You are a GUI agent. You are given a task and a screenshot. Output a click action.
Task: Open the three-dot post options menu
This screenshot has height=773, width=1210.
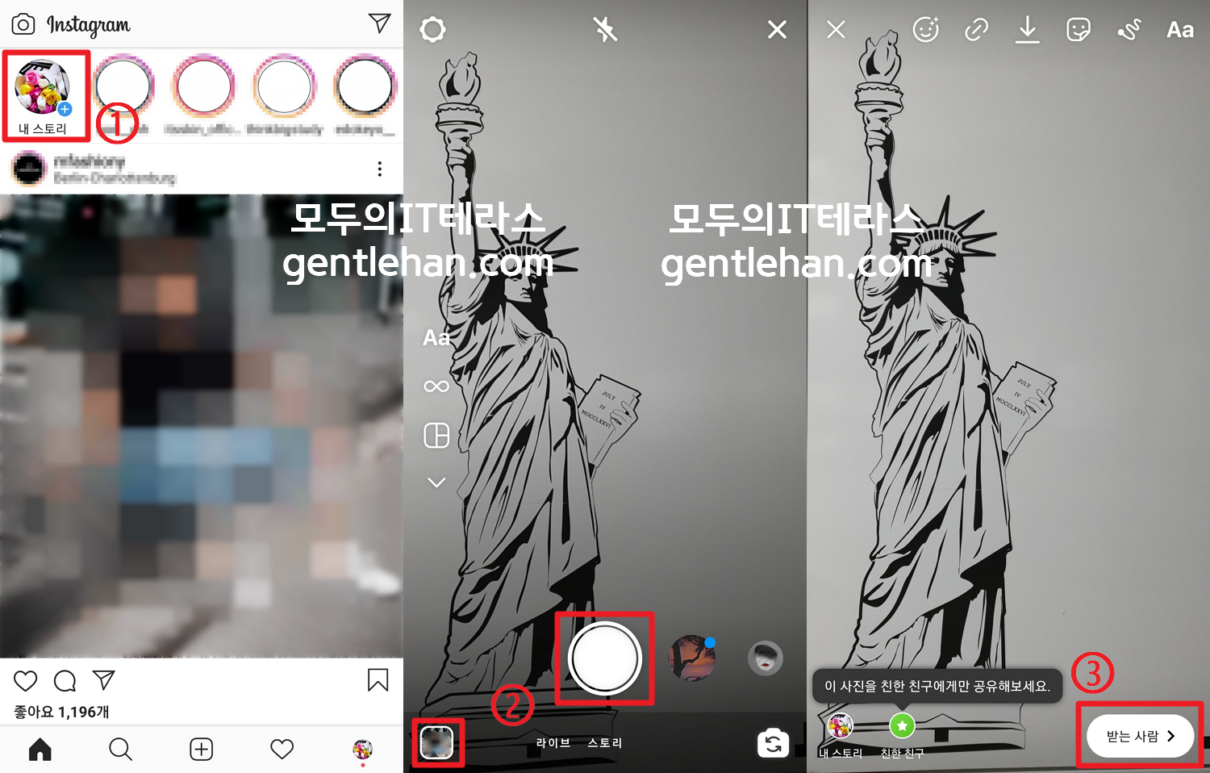[x=379, y=169]
